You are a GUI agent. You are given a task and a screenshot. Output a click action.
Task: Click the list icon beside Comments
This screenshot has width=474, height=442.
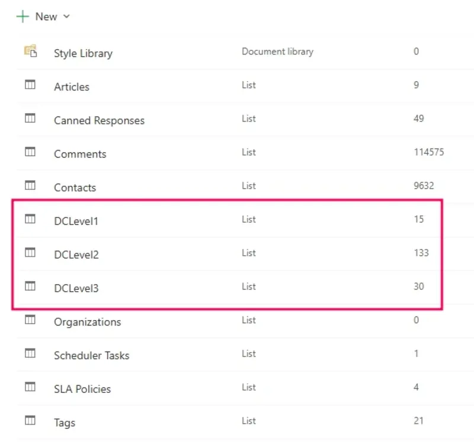pyautogui.click(x=30, y=152)
